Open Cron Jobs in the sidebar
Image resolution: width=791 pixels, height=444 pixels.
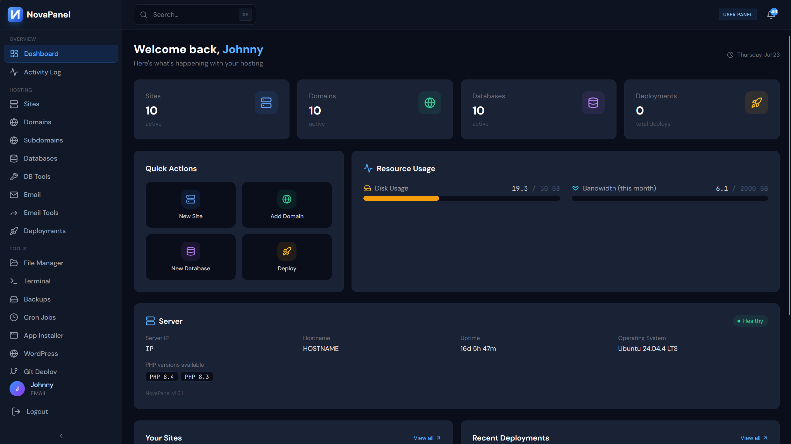coord(61,317)
